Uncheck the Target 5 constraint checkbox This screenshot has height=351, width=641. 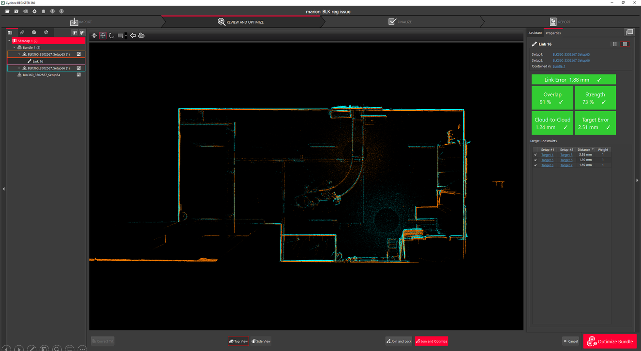(x=535, y=160)
